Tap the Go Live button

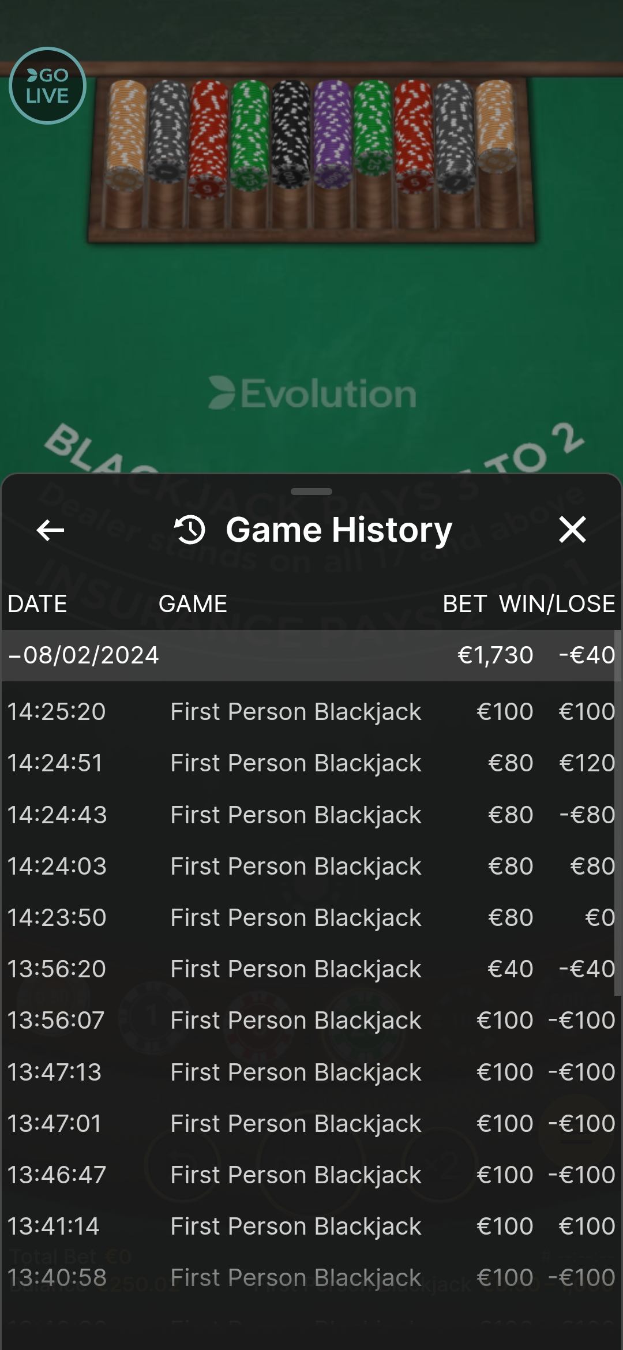click(x=47, y=86)
